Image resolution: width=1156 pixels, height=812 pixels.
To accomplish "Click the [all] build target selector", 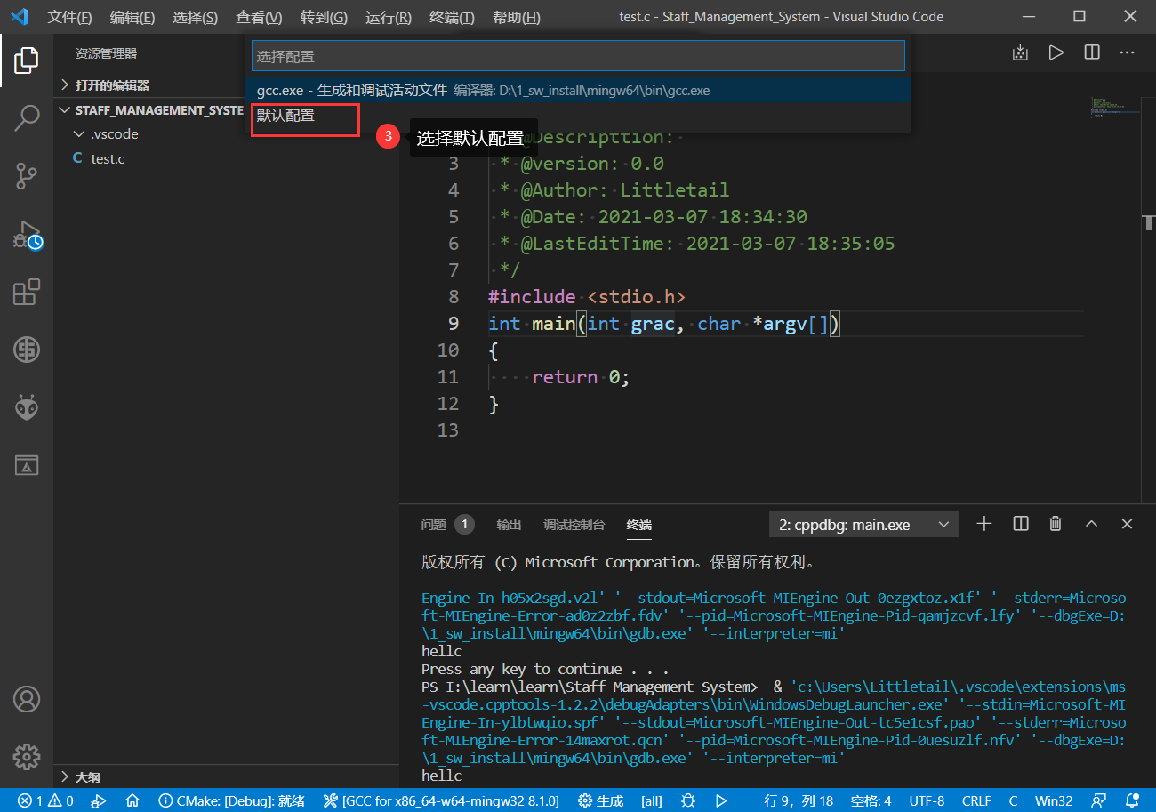I will [652, 800].
